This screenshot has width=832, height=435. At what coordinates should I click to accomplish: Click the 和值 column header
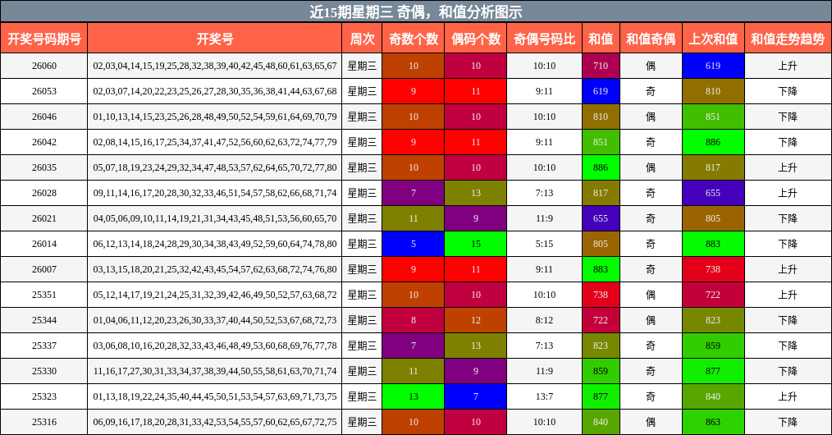pos(601,39)
